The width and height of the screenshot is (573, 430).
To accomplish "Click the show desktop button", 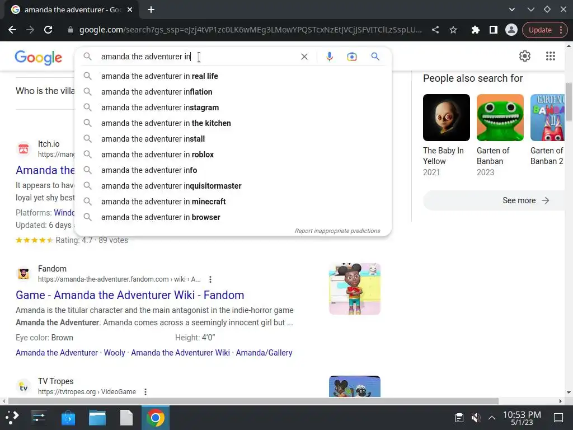I will tap(558, 418).
